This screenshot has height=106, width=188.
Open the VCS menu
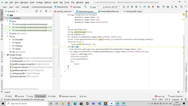point(73,2)
